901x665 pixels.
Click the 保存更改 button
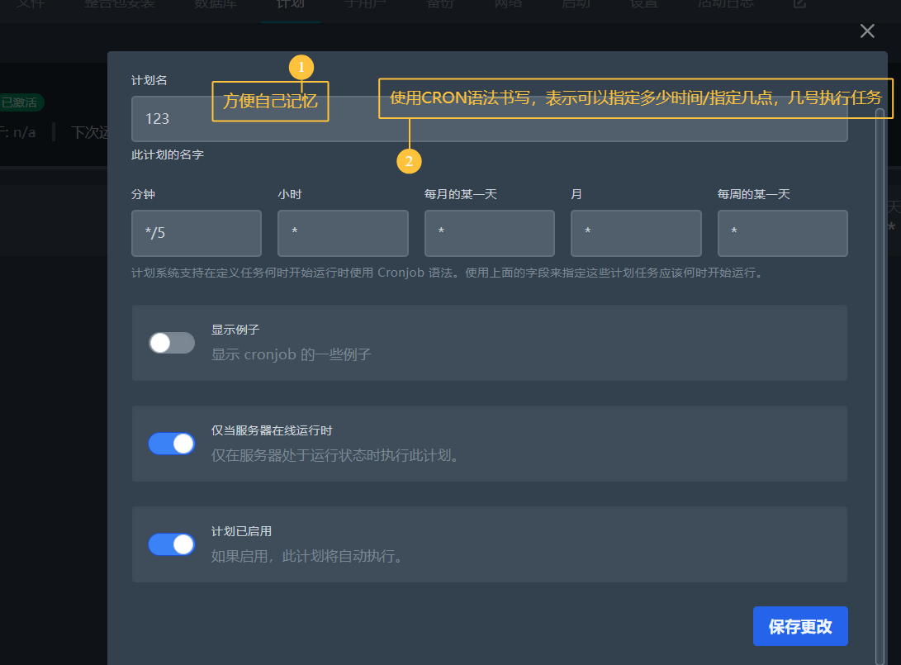(800, 626)
